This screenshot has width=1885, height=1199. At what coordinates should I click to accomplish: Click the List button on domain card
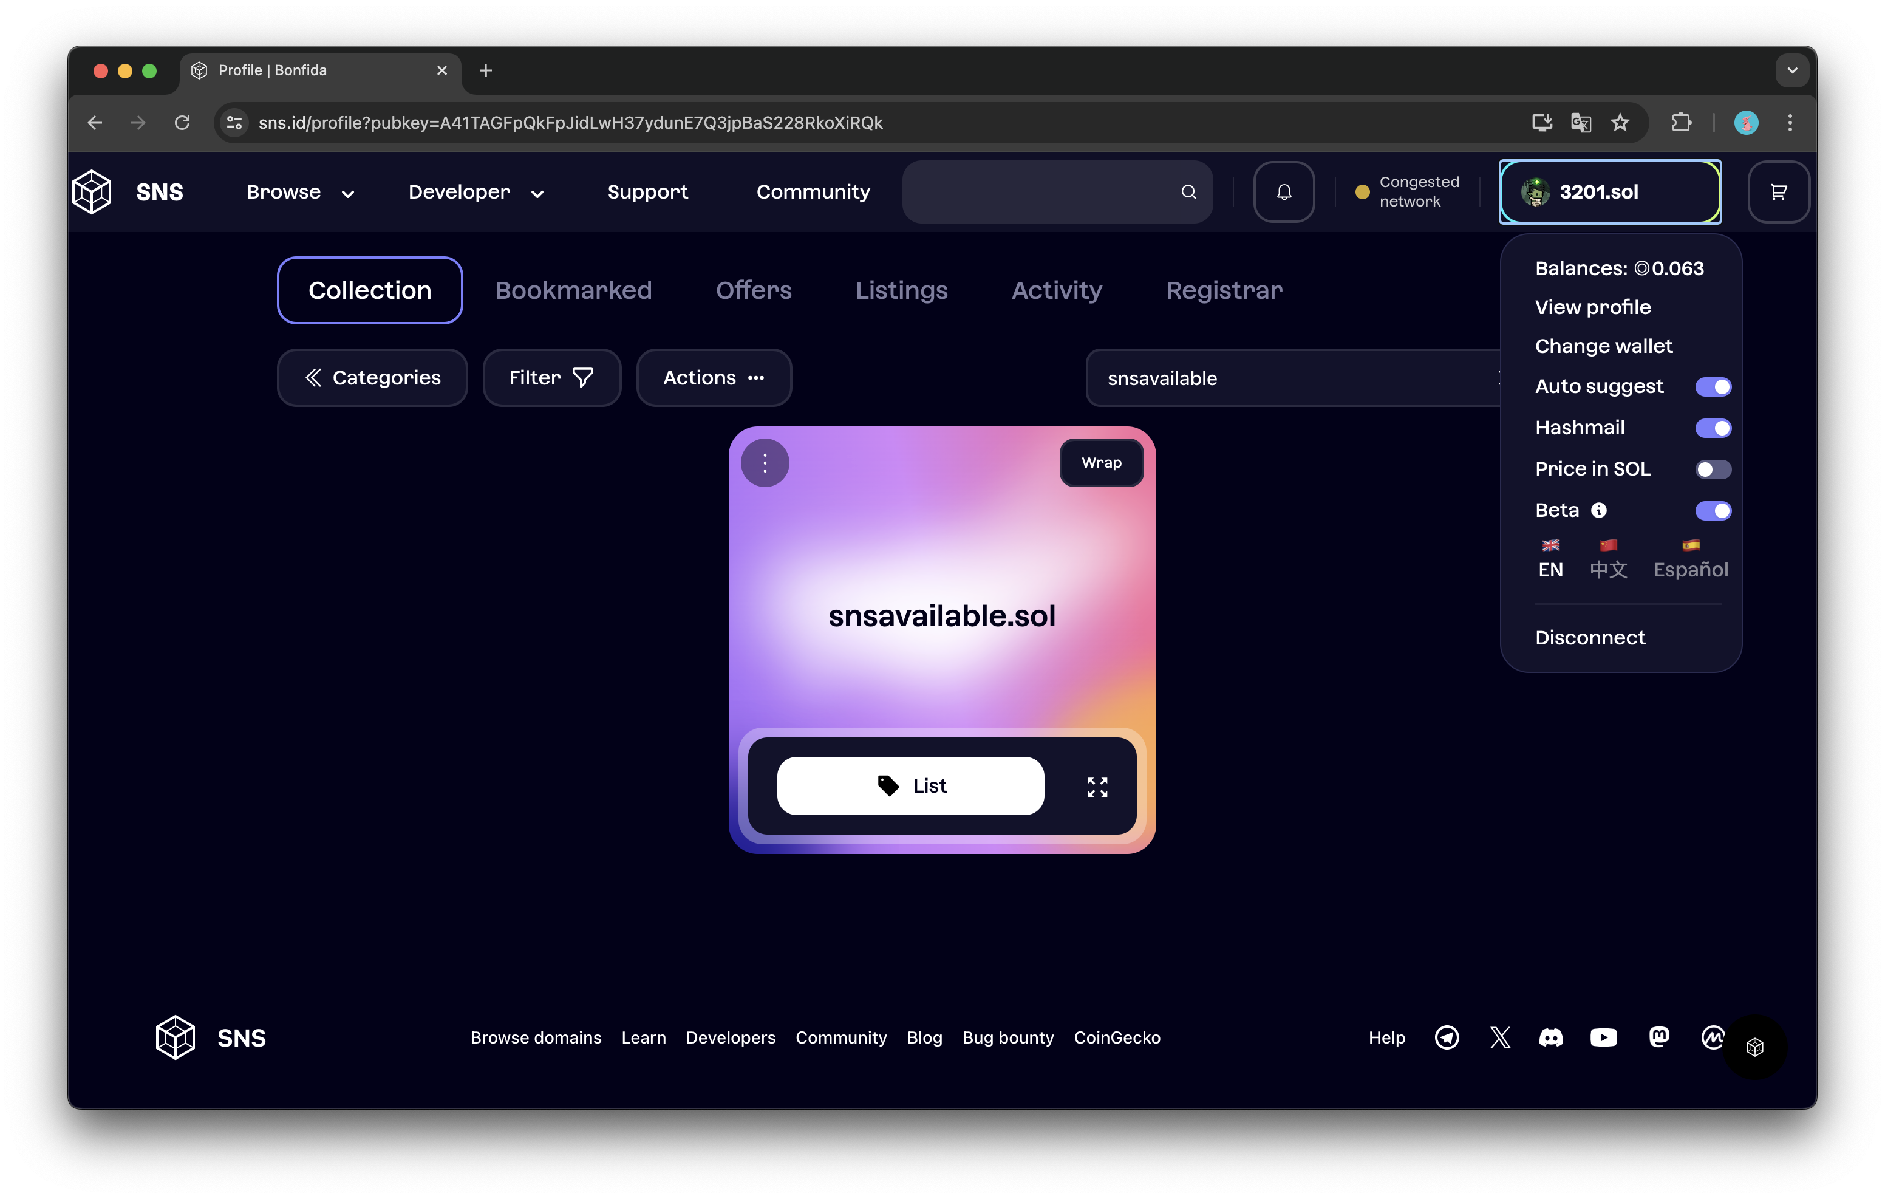(910, 785)
